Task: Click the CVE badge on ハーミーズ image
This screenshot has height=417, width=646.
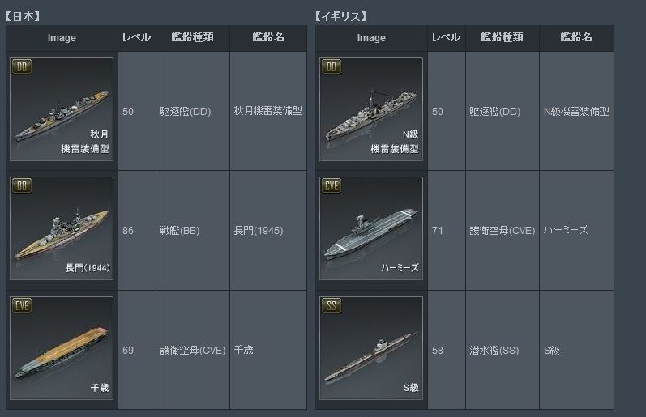Action: point(332,185)
